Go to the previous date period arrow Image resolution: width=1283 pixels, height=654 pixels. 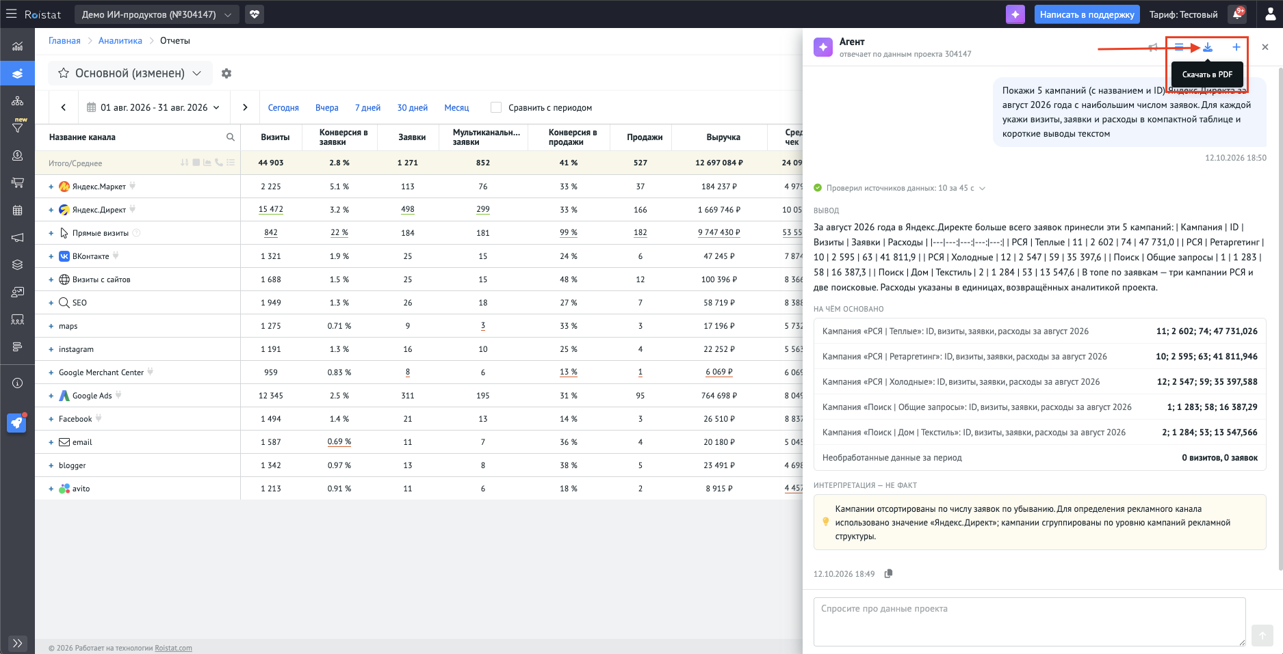coord(64,107)
